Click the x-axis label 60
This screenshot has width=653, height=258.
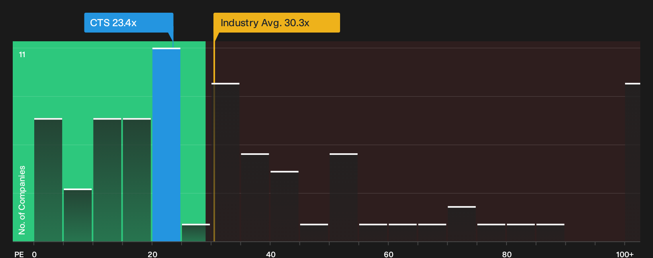[x=389, y=254]
